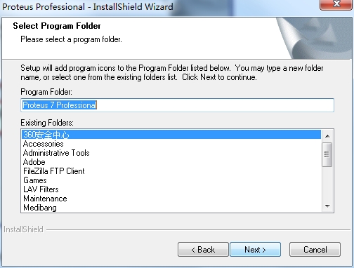354x268 pixels.
Task: Choose the Administrative Tools folder
Action: tap(171, 153)
